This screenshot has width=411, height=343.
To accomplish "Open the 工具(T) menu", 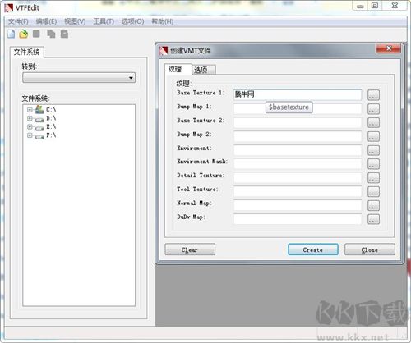I will click(x=104, y=21).
